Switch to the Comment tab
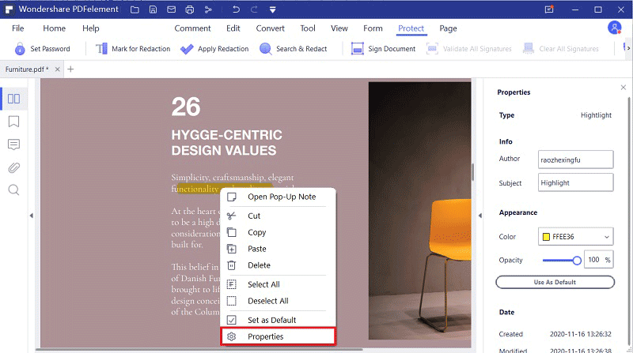633x353 pixels. [192, 28]
